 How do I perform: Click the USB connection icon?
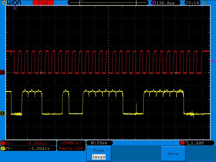pyautogui.click(x=206, y=3)
